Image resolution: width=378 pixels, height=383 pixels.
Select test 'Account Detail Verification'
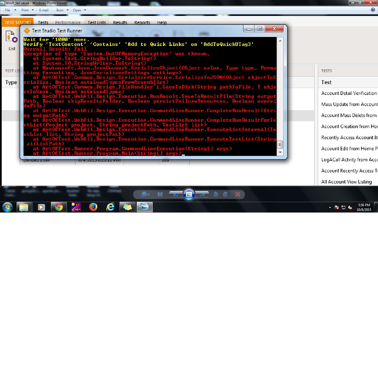pos(349,93)
